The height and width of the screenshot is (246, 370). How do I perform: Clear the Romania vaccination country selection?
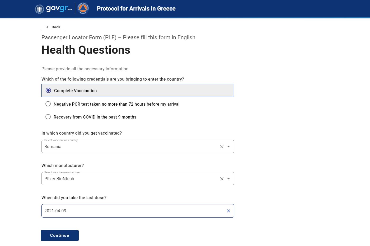(x=222, y=147)
